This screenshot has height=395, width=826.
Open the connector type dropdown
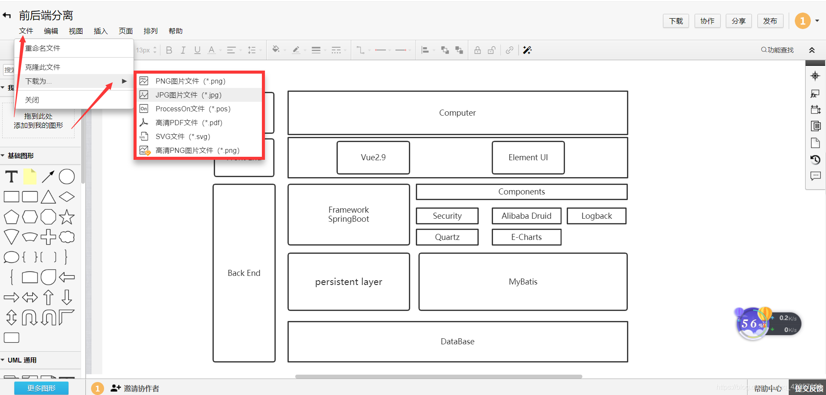pos(360,50)
